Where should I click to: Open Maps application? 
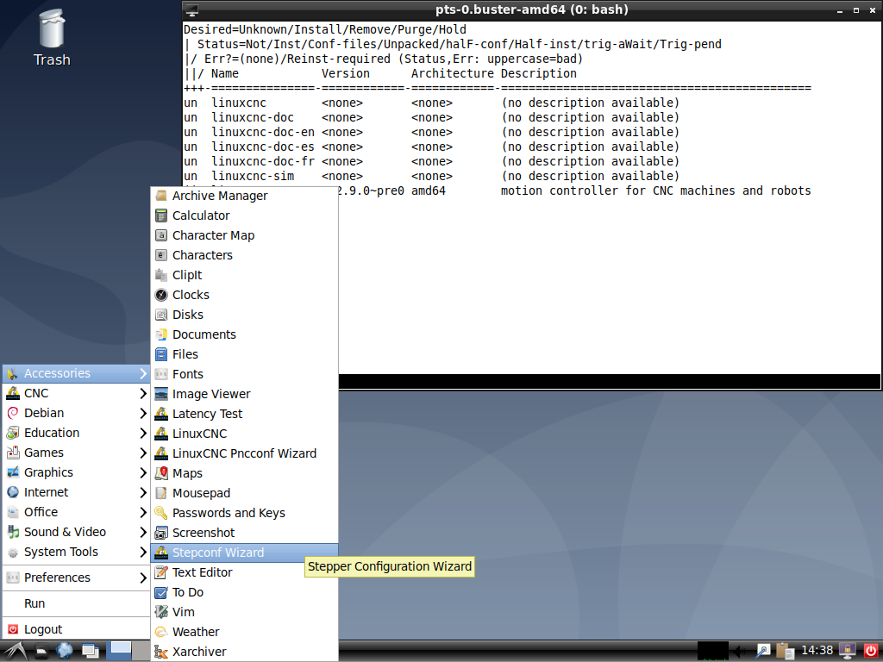point(244,473)
